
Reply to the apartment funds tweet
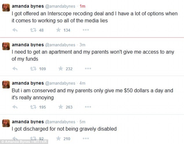pos(15,69)
